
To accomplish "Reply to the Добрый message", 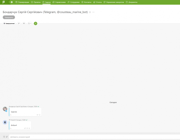I will tap(11, 128).
